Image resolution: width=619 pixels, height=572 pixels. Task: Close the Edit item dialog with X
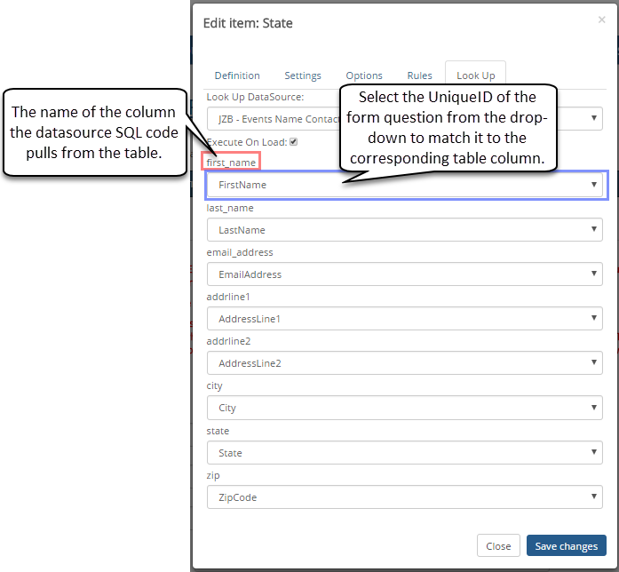coord(601,20)
